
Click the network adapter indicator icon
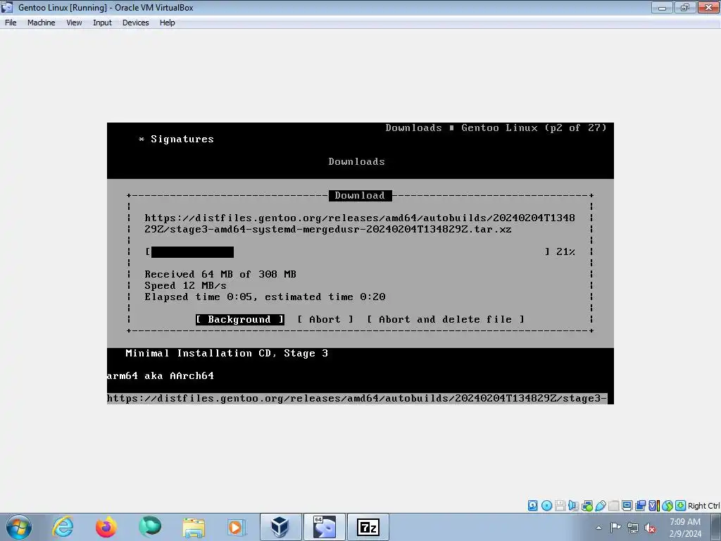587,506
